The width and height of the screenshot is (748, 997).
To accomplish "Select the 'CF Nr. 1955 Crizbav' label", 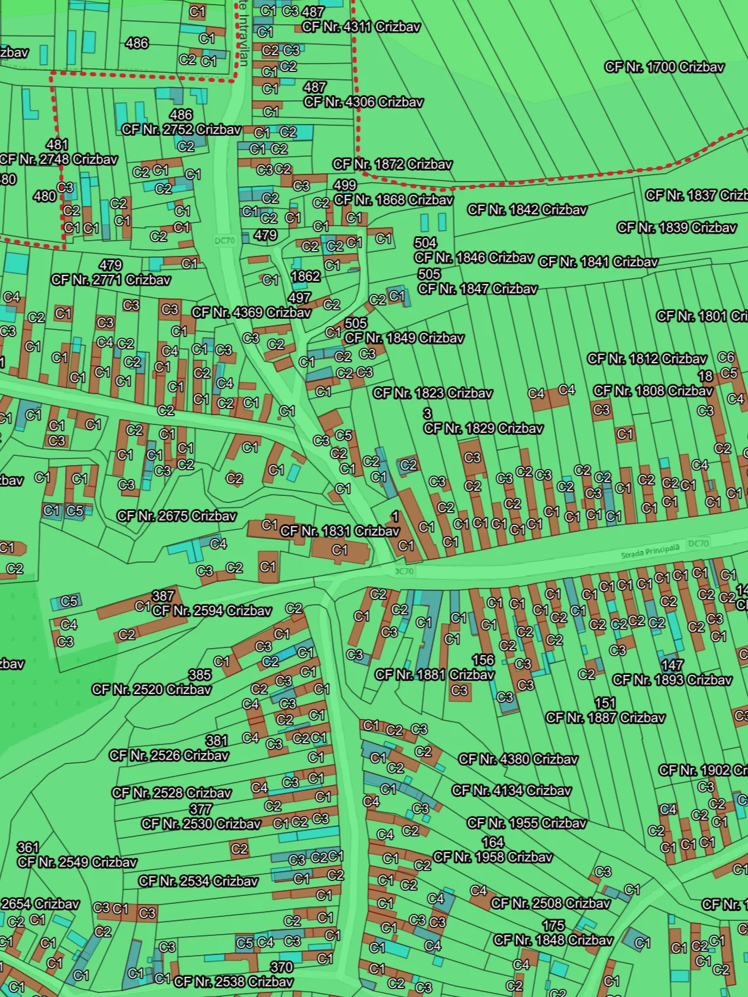I will tap(527, 823).
